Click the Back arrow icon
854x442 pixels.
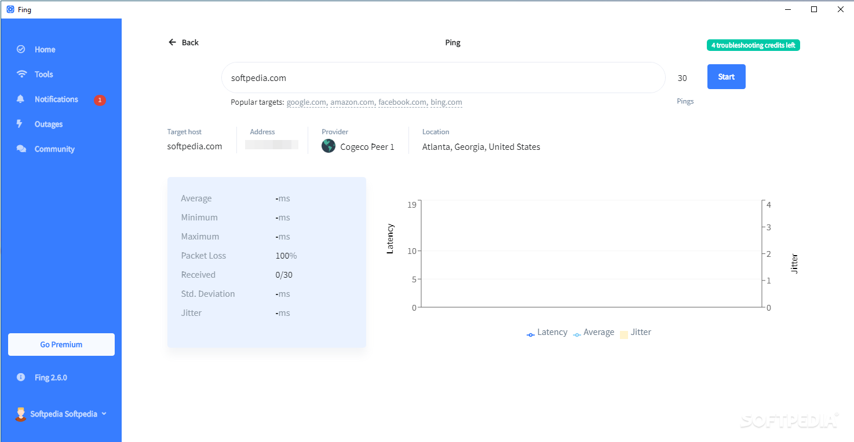tap(172, 42)
